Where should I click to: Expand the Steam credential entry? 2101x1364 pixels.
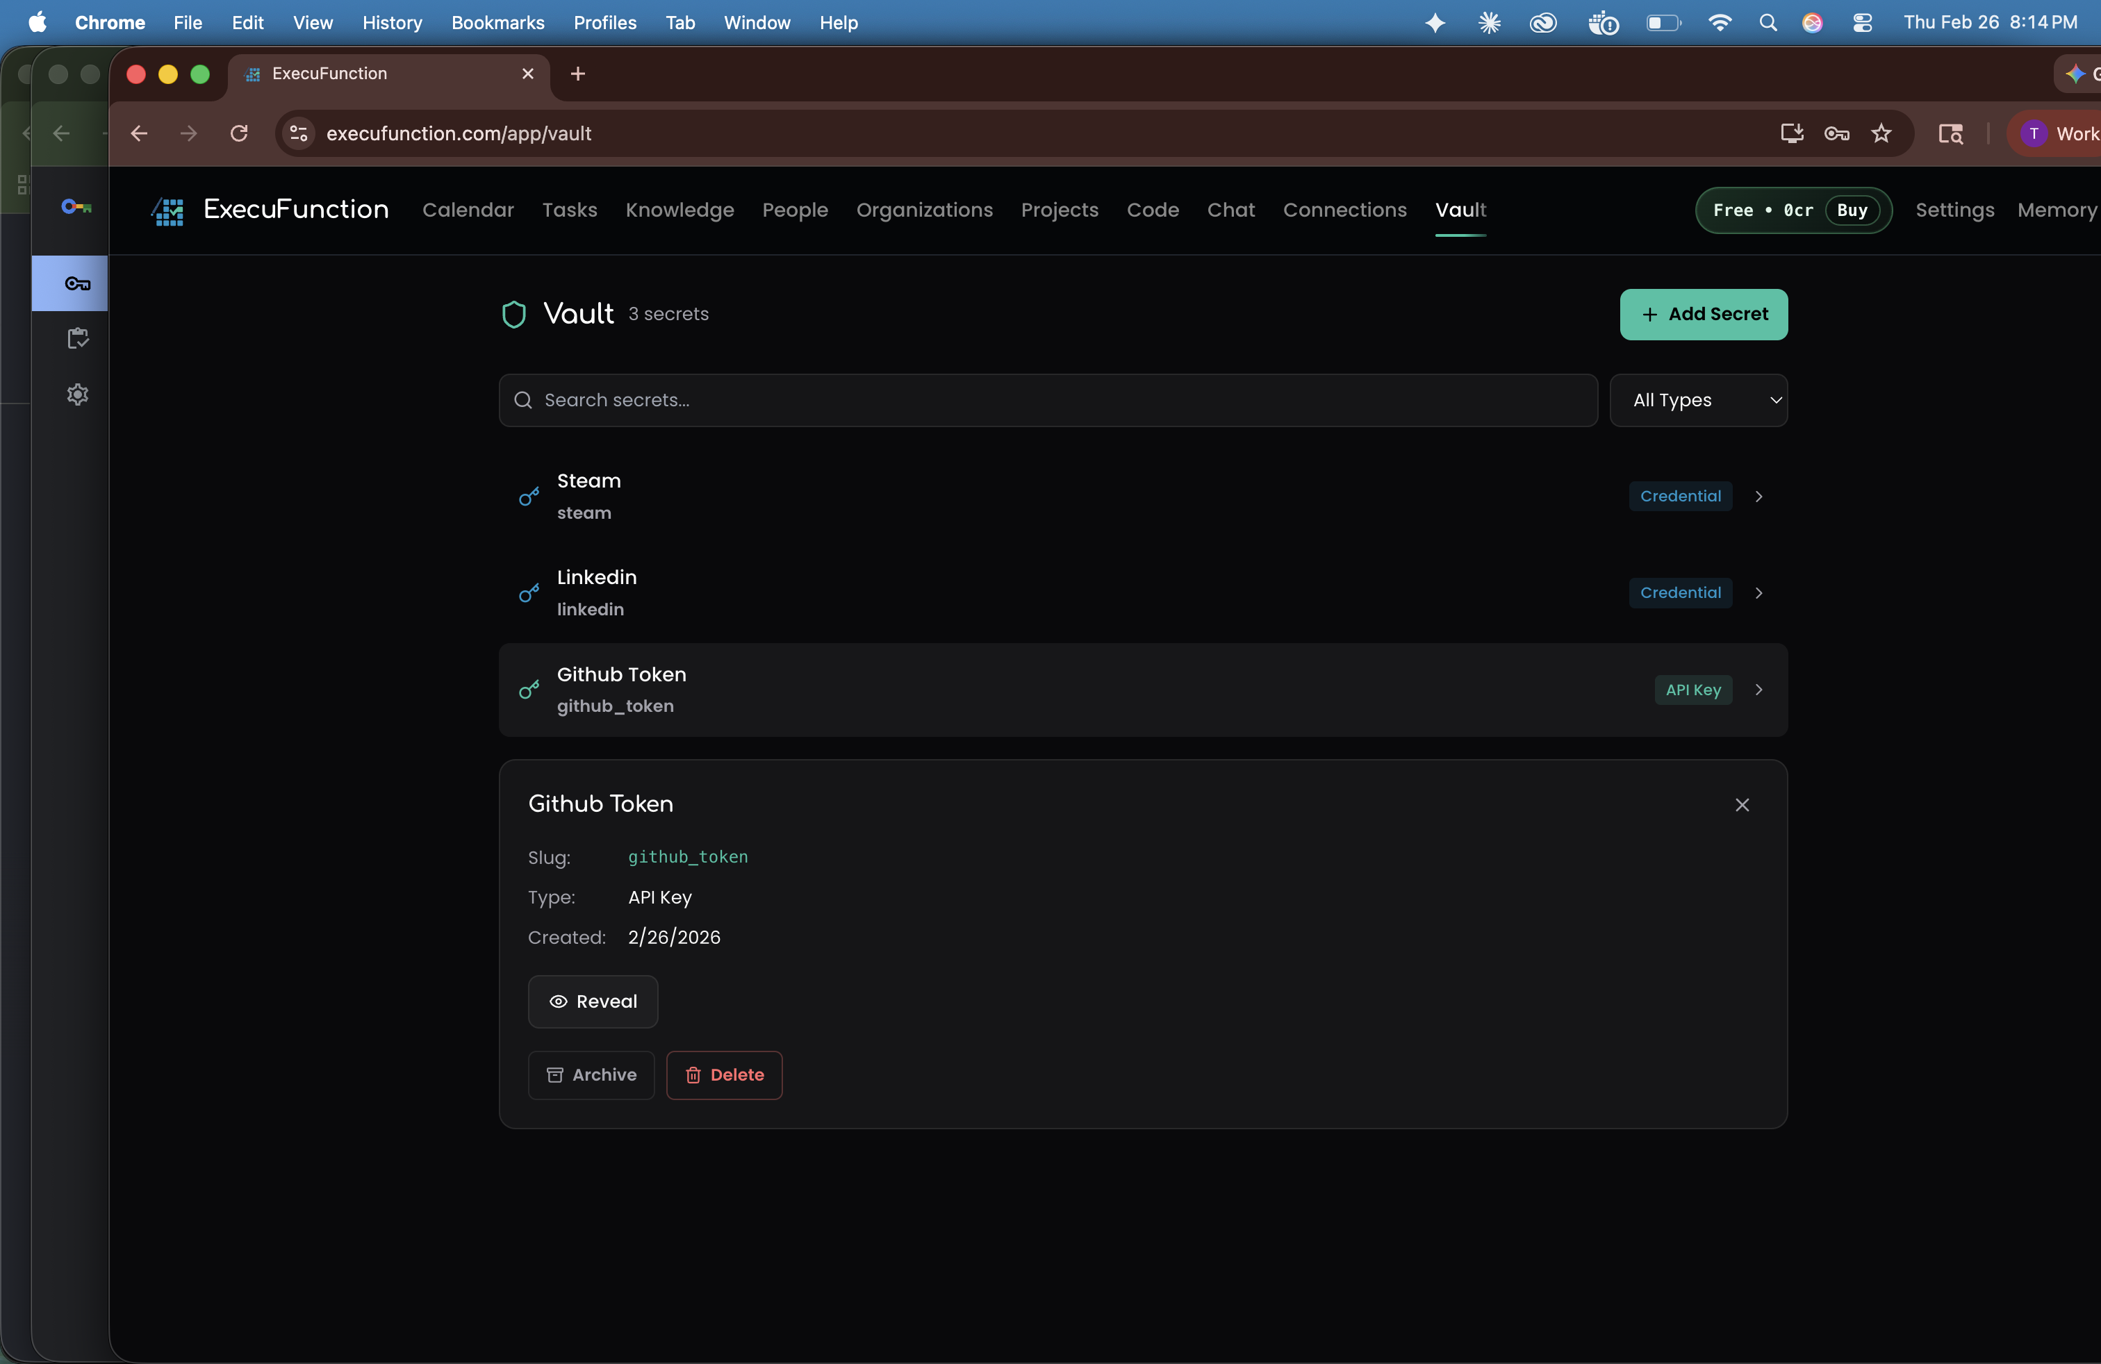click(x=1758, y=496)
